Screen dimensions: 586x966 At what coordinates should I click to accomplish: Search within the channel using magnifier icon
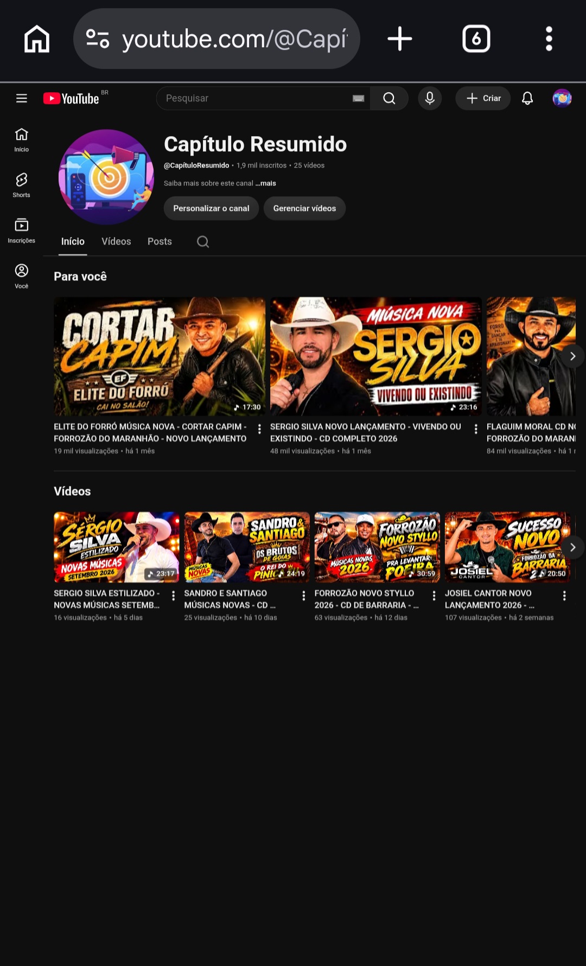pos(203,242)
